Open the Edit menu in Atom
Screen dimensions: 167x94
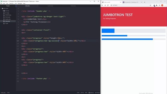(4, 3)
